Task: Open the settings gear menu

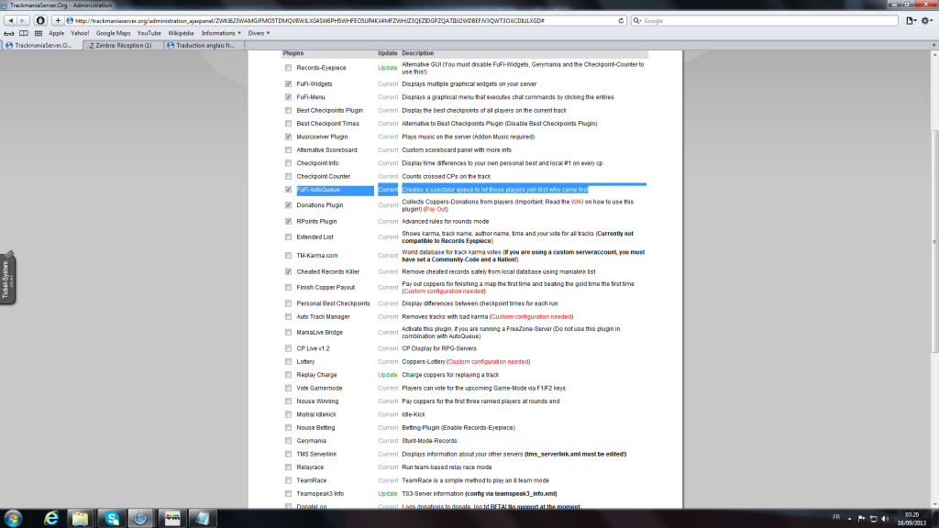Action: coord(926,20)
